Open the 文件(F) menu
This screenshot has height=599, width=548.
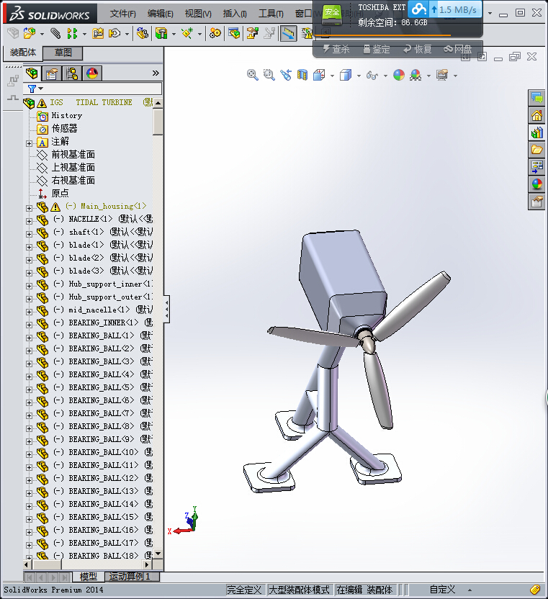click(122, 14)
